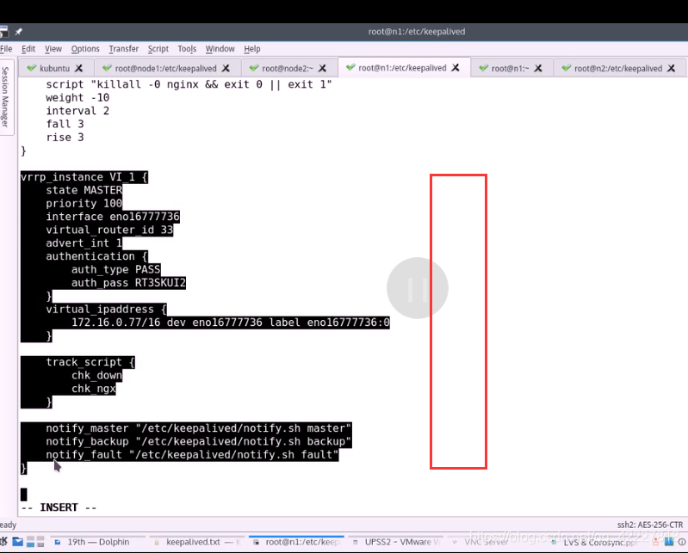Close the root@n1:~ tab

(538, 68)
